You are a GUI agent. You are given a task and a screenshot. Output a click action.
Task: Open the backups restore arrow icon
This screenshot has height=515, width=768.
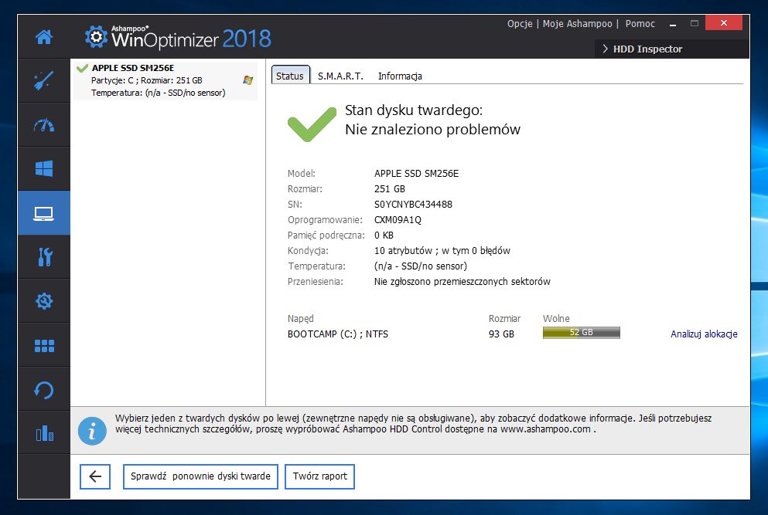44,390
